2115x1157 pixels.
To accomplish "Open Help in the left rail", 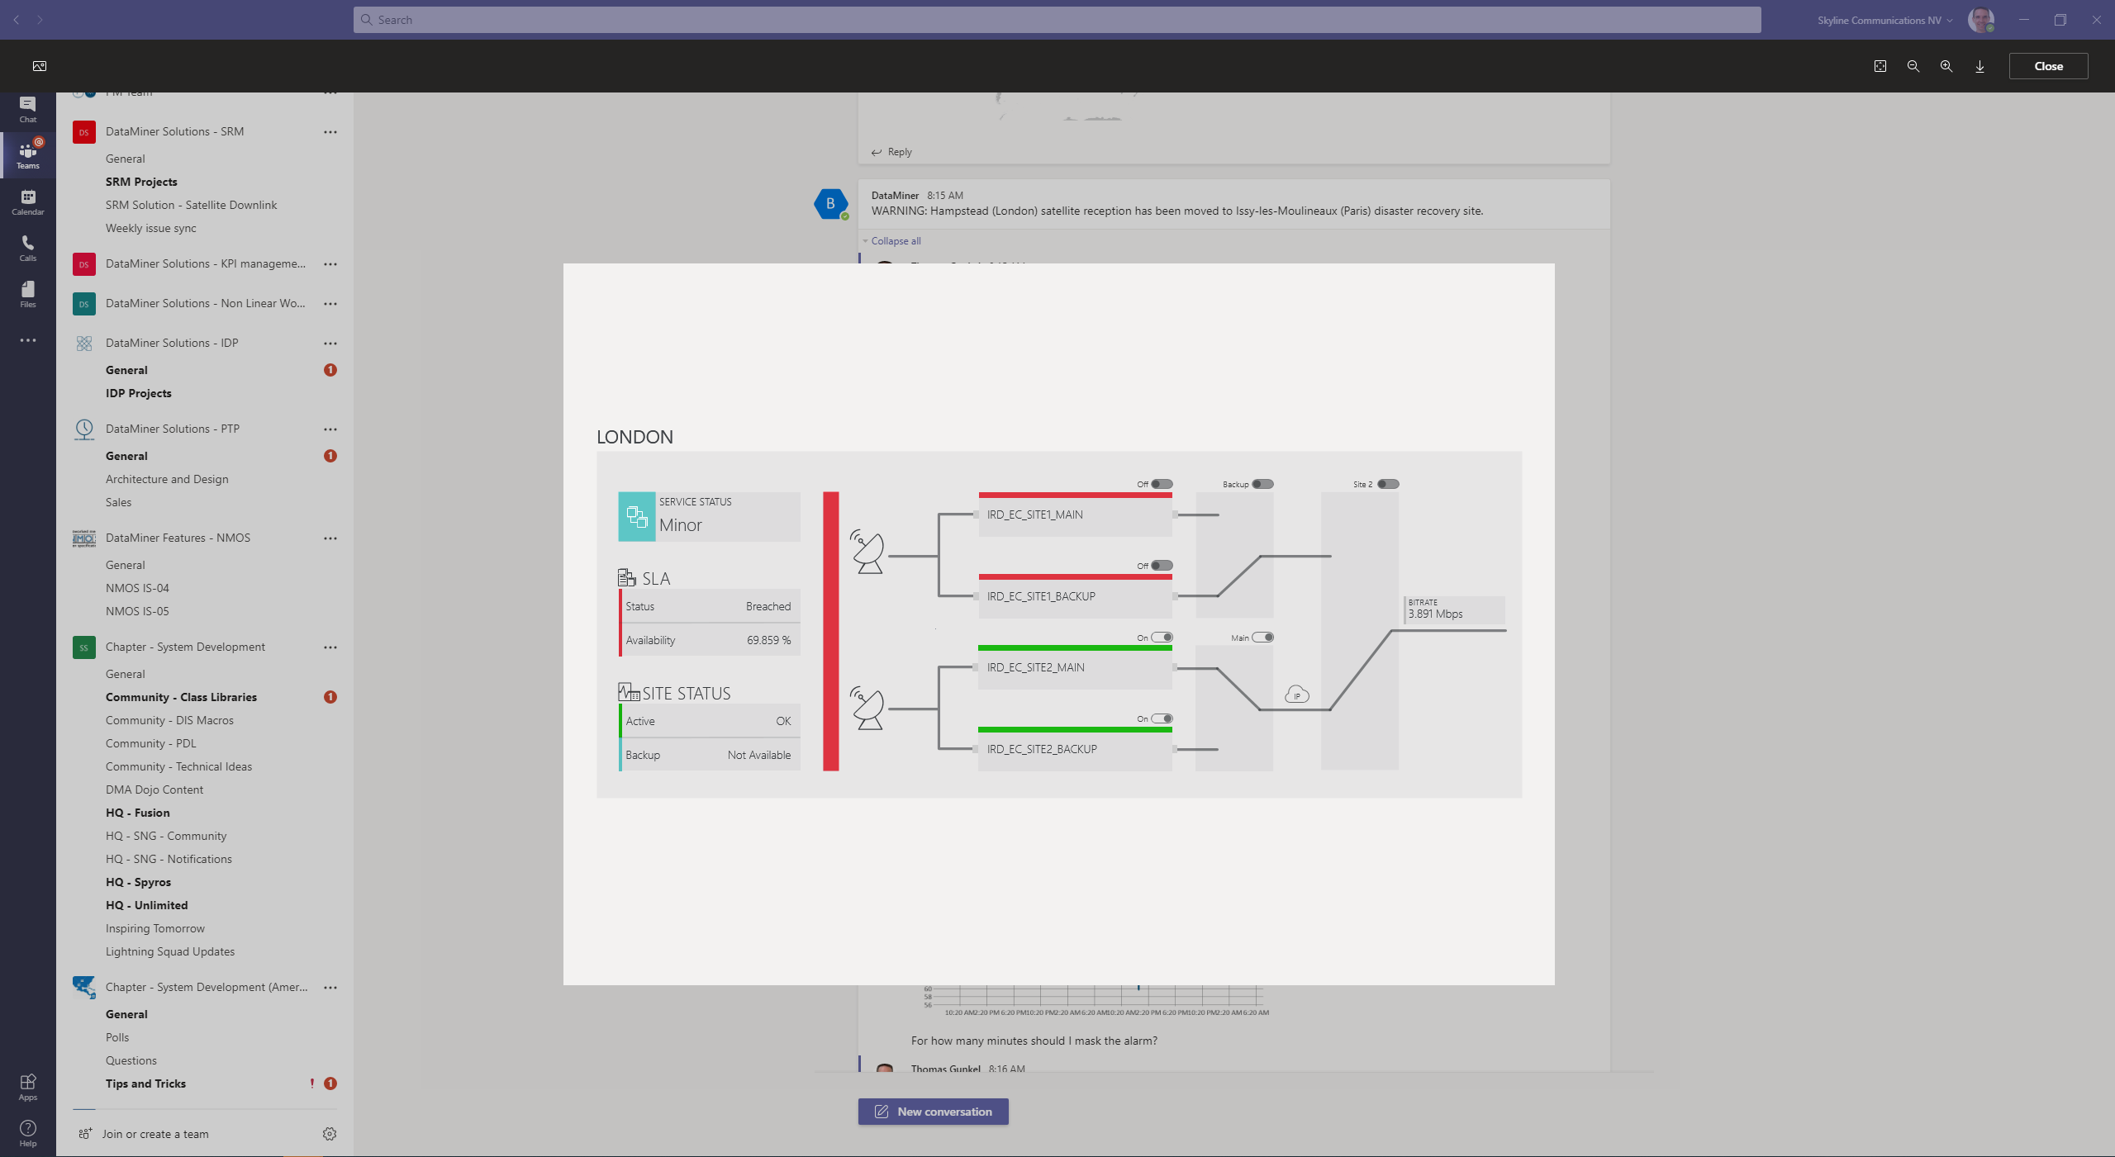I will pos(27,1133).
